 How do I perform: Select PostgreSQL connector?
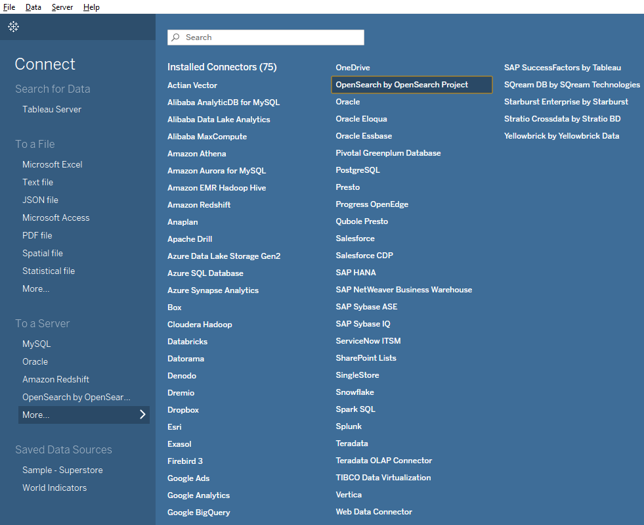tap(358, 170)
